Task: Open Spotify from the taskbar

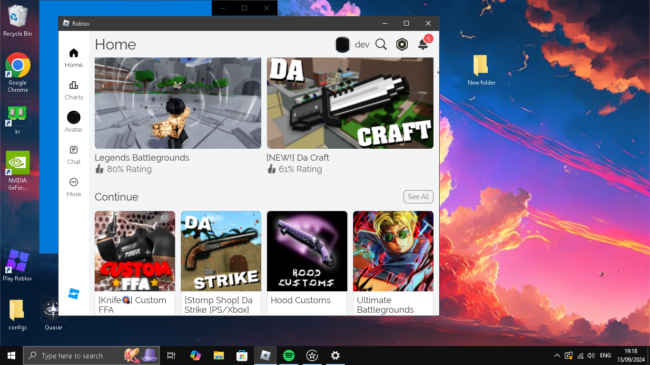Action: click(288, 355)
